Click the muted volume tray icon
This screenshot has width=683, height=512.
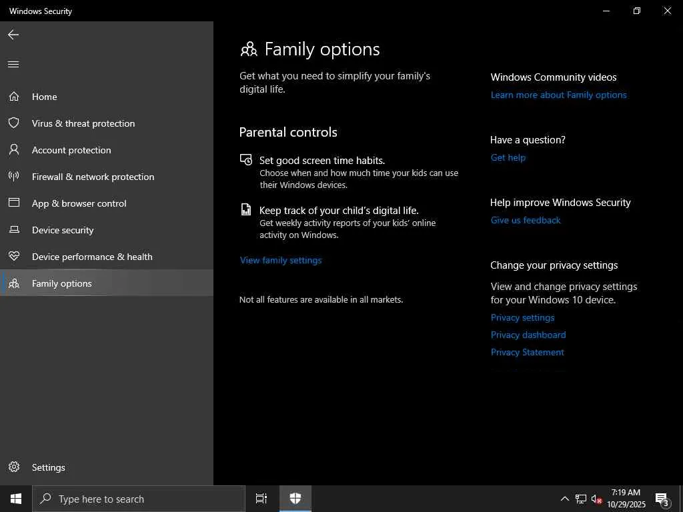[596, 499]
